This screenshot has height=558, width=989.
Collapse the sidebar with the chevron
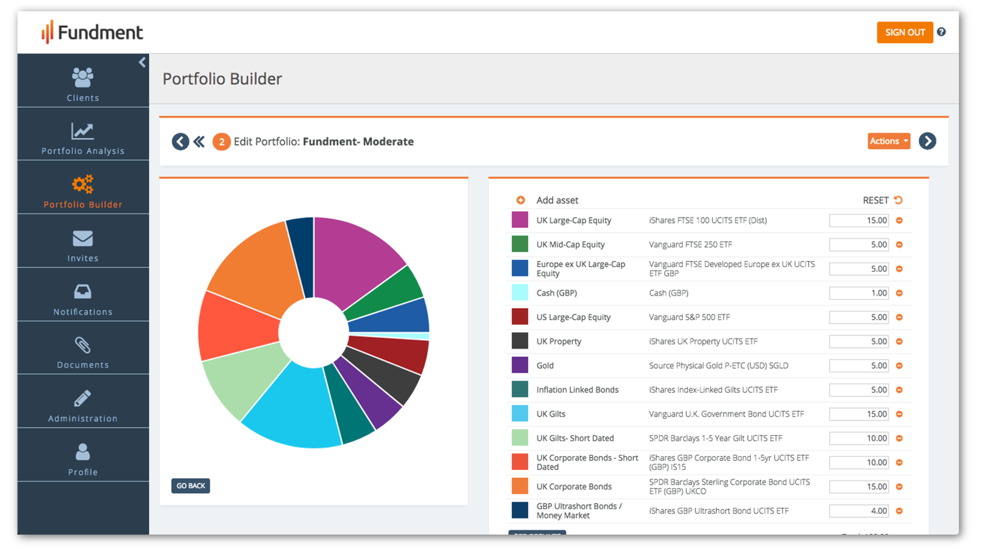142,62
